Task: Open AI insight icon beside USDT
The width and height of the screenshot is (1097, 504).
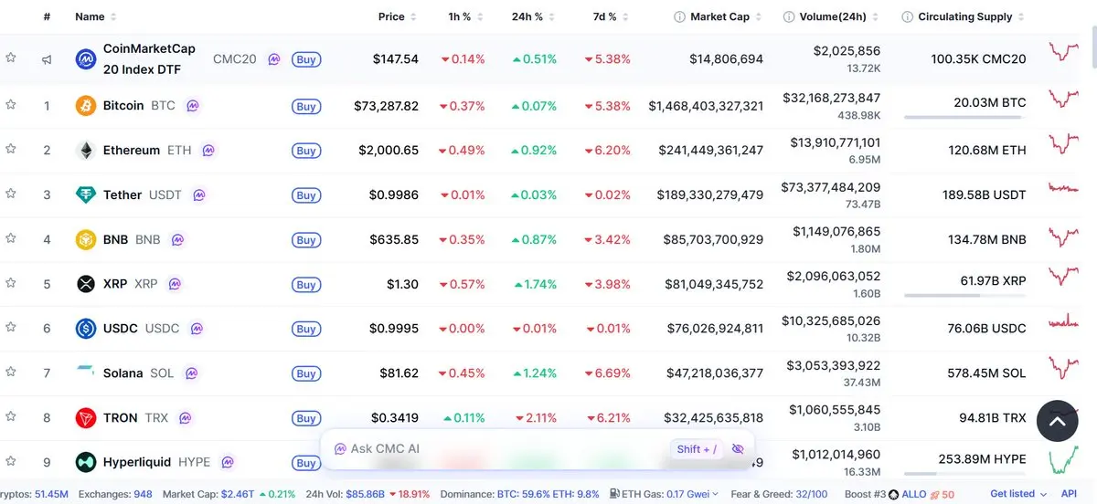Action: click(199, 195)
